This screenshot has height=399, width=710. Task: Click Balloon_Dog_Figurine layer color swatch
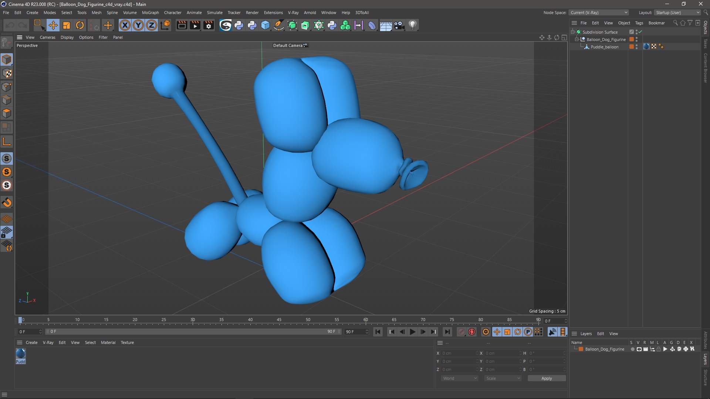pos(581,349)
